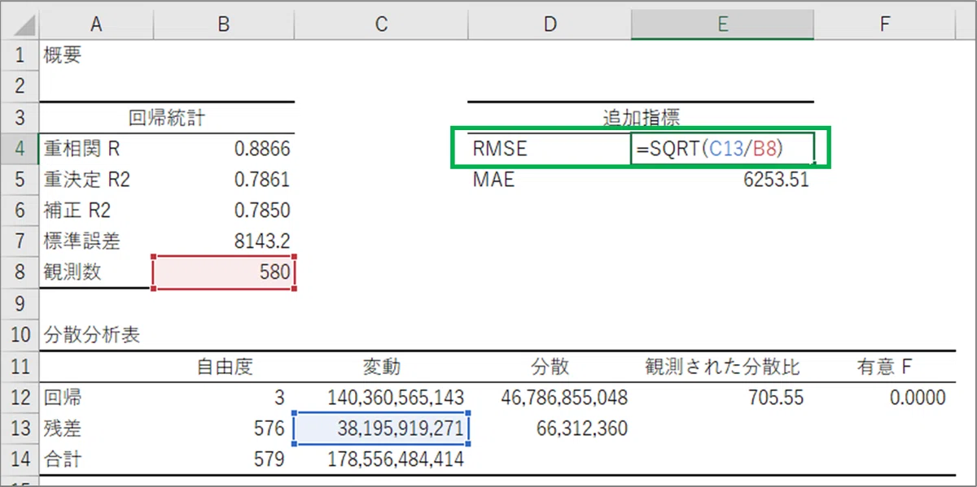Viewport: 977px width, 487px height.
Task: Select the 合計 row label
Action: (x=95, y=459)
